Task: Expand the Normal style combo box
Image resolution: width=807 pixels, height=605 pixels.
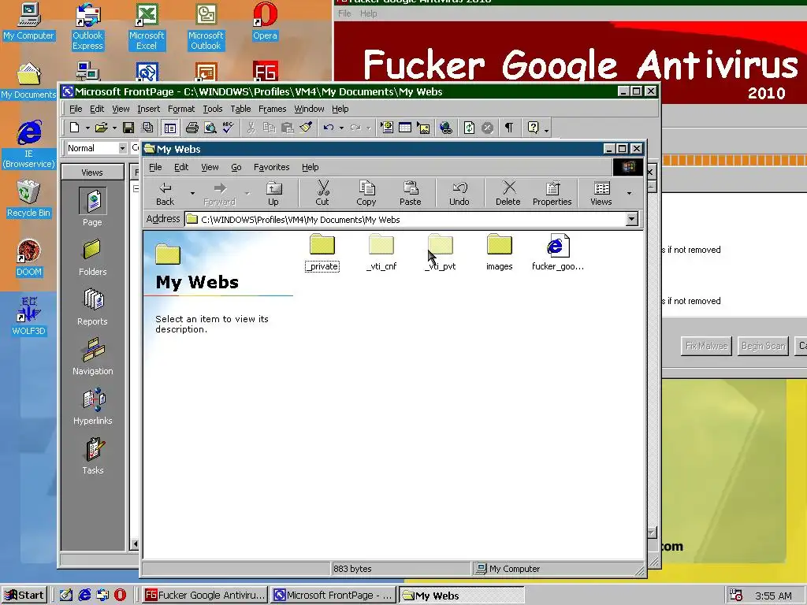Action: [x=122, y=148]
